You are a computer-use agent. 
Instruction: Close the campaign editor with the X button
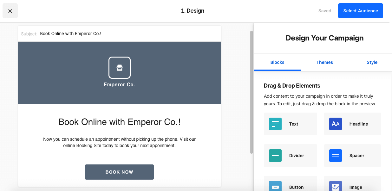pyautogui.click(x=10, y=11)
